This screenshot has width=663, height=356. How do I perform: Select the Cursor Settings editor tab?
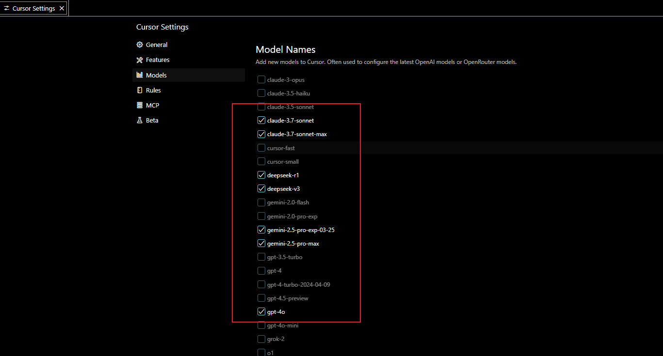coord(34,8)
